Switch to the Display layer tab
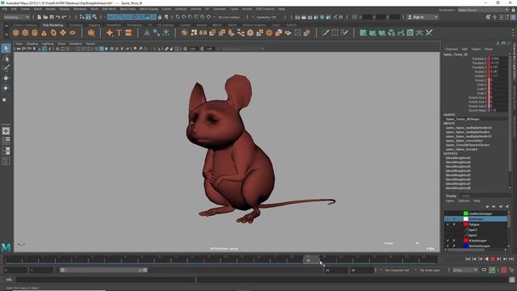Viewport: 517px width, 291px height. tap(451, 196)
